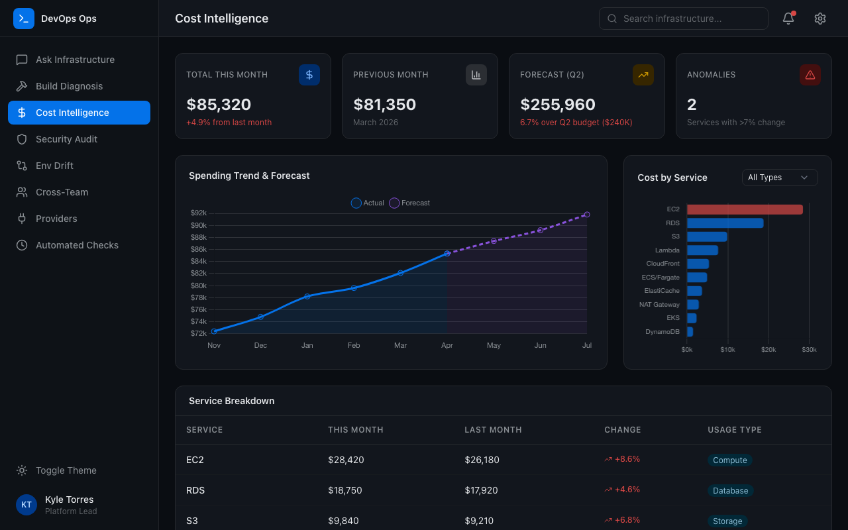Viewport: 848px width, 530px height.
Task: Navigate to Security Audit
Action: (x=66, y=139)
